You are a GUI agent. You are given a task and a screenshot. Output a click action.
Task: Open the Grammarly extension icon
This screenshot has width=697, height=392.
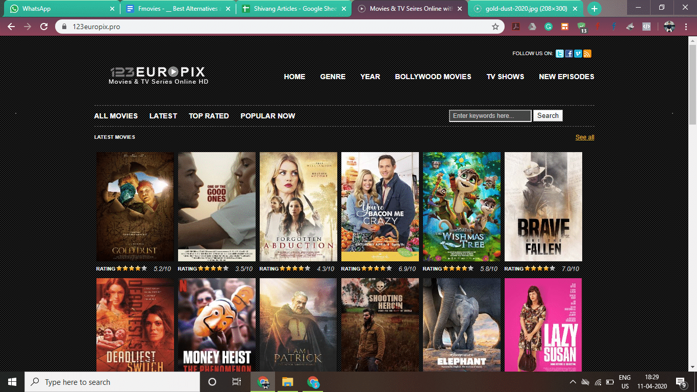(x=549, y=27)
